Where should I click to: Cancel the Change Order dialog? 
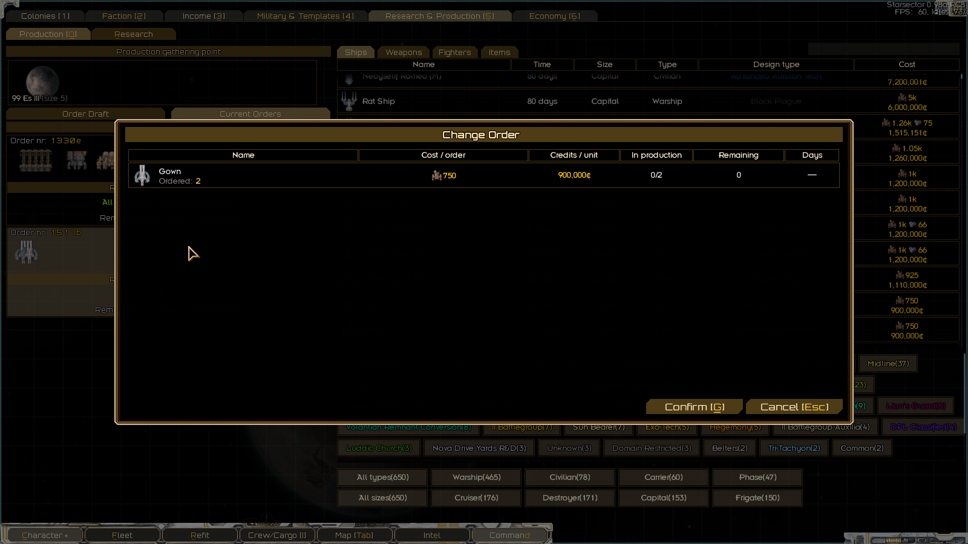794,407
